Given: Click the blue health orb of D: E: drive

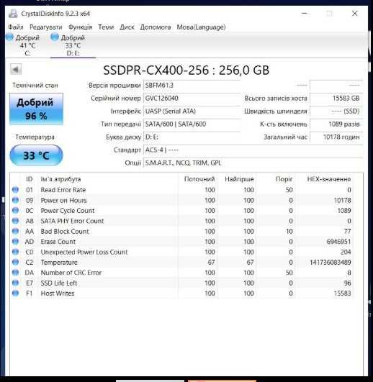Looking at the screenshot, I should (x=55, y=37).
